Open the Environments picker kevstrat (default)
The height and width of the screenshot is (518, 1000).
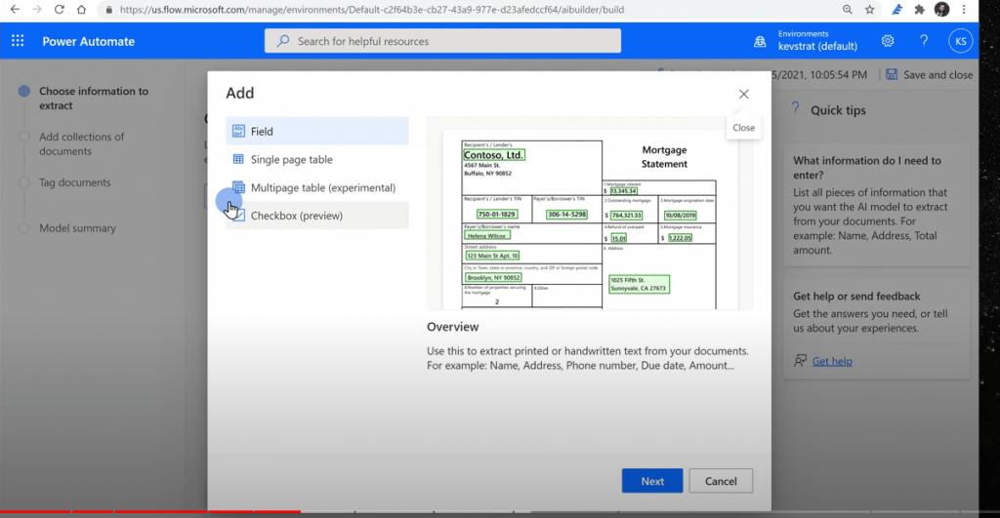tap(817, 40)
